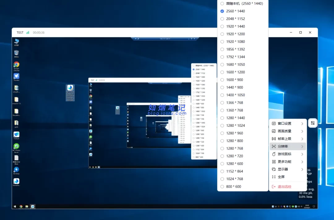
Task: Select the 新建文本文档 text file desktop icon
Action: (16, 160)
